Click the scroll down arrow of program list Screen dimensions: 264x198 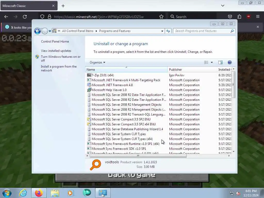point(233,152)
